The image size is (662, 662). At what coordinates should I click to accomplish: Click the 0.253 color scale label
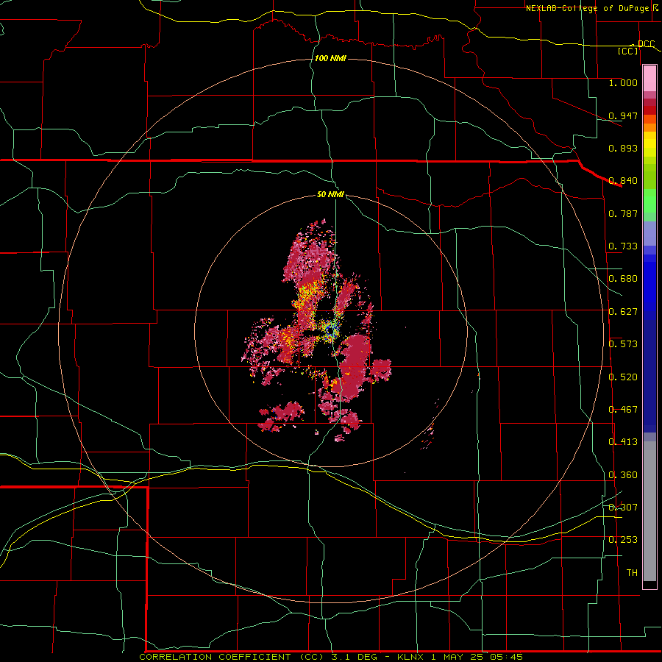click(623, 540)
